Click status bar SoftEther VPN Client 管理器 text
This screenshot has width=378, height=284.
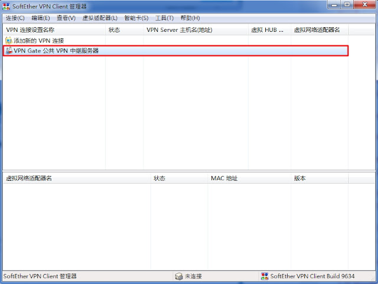click(40, 276)
